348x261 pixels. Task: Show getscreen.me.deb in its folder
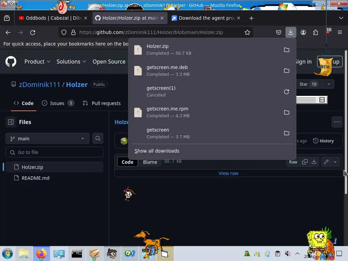[286, 71]
